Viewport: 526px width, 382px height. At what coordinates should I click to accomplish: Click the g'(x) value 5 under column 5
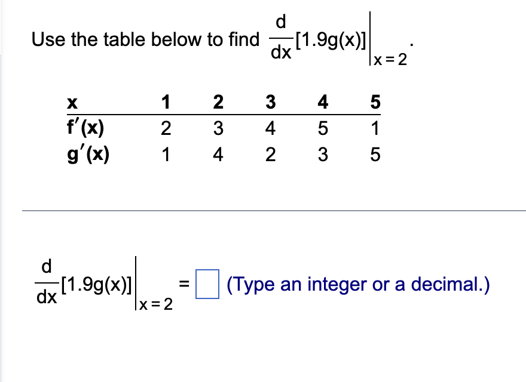click(x=375, y=155)
